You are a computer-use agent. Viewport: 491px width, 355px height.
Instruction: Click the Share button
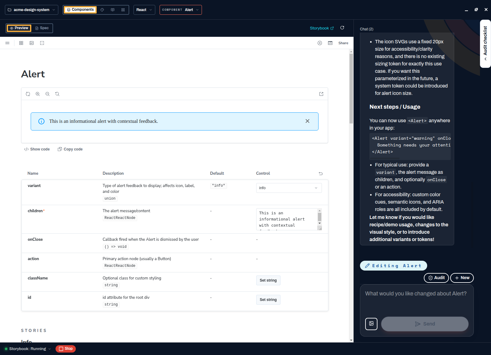click(343, 43)
